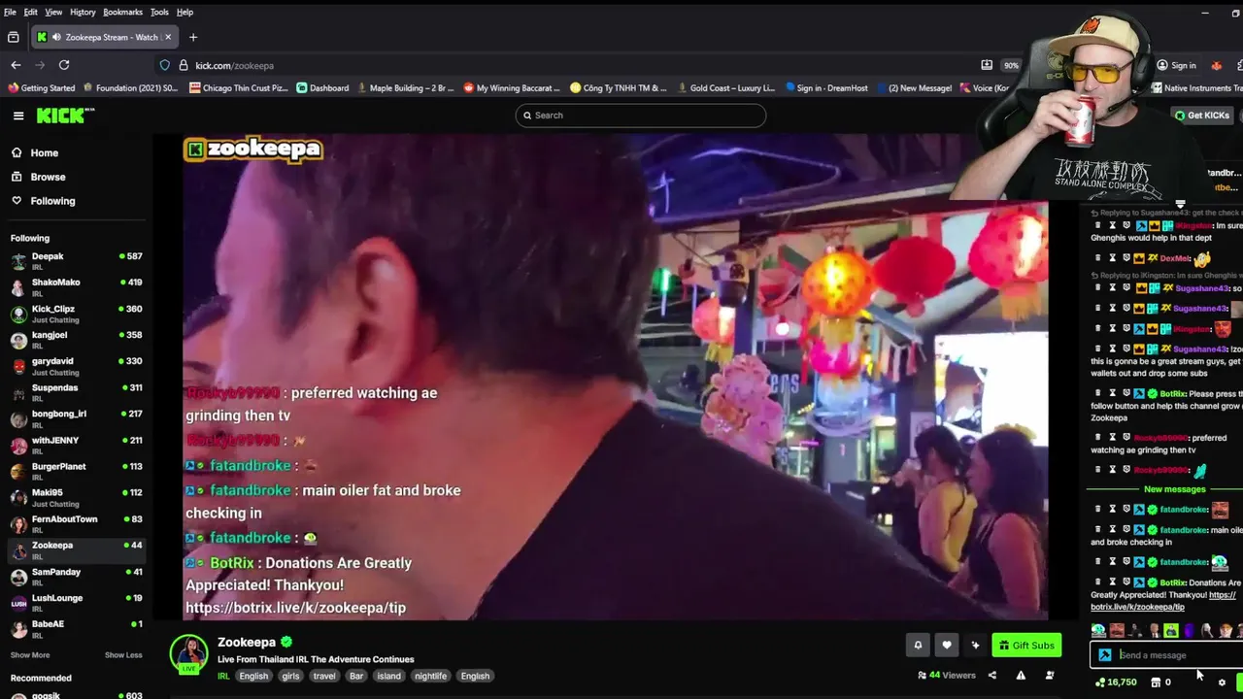
Task: Open withJENNY channel
Action: 76,444
